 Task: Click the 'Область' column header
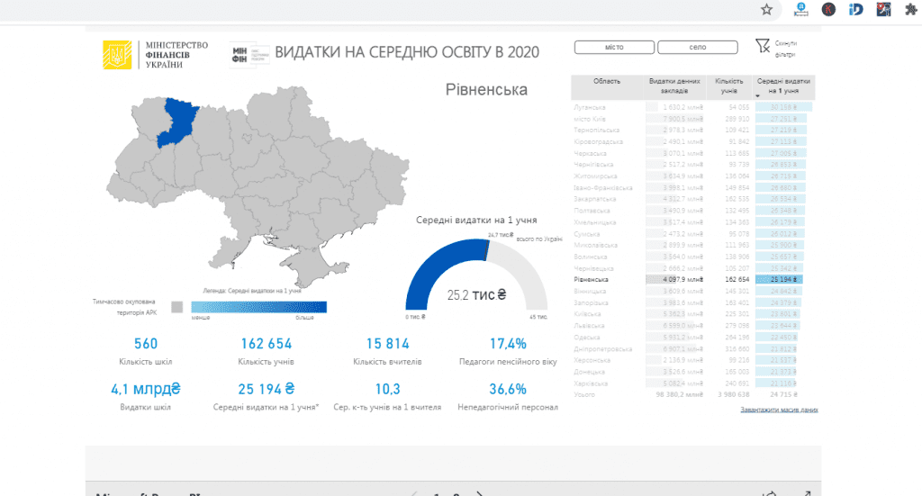(x=607, y=82)
